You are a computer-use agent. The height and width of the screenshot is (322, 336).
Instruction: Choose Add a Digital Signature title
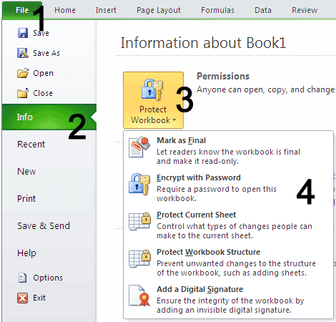(200, 289)
